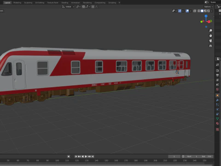The image size is (221, 166).
Task: Select the Layout workspace tab
Action: tap(7, 3)
